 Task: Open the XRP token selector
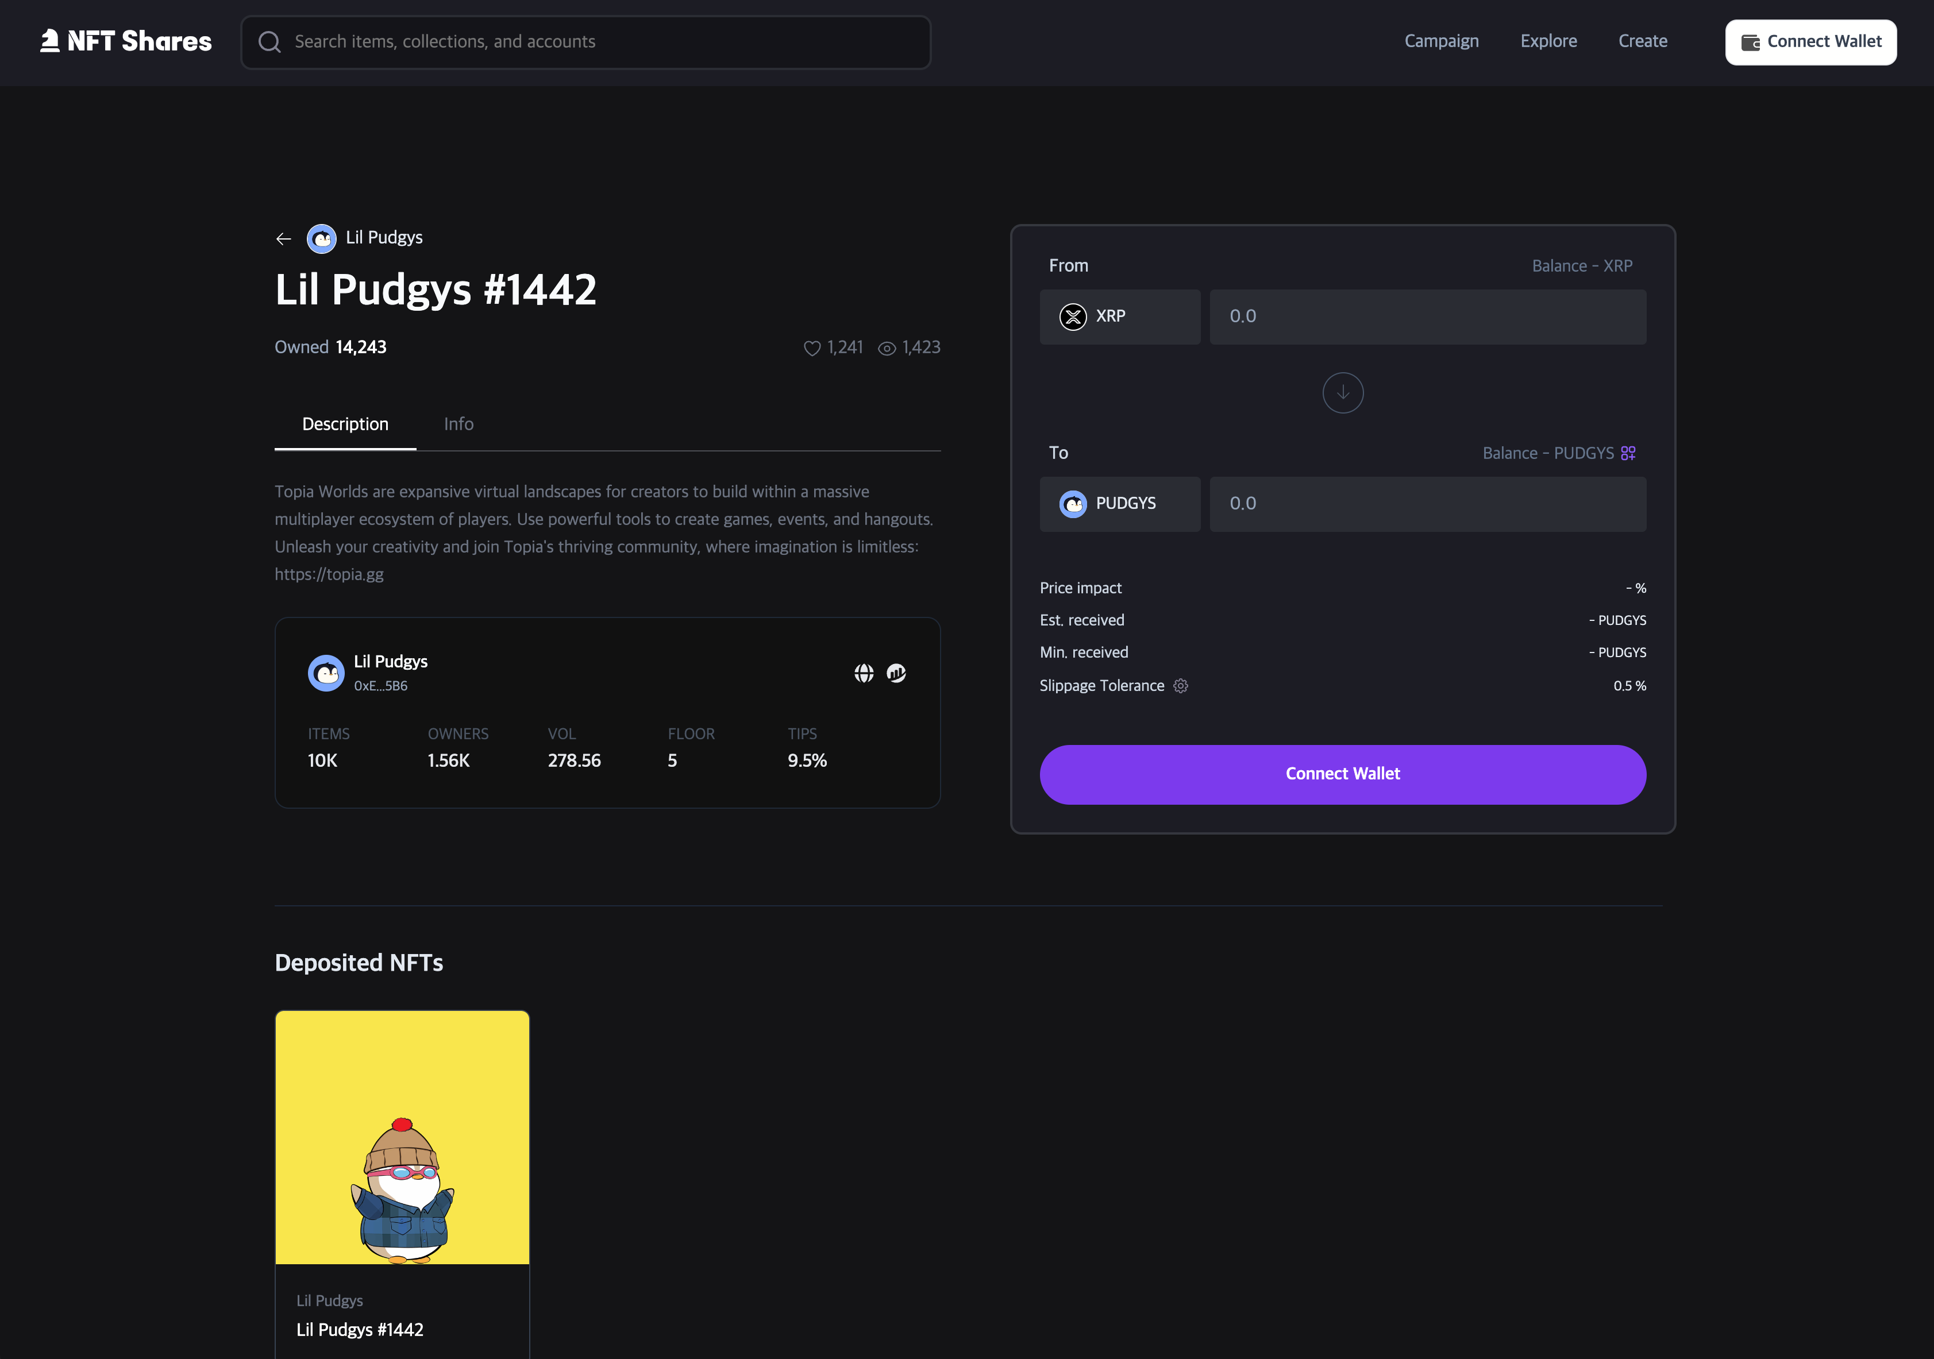[1119, 316]
